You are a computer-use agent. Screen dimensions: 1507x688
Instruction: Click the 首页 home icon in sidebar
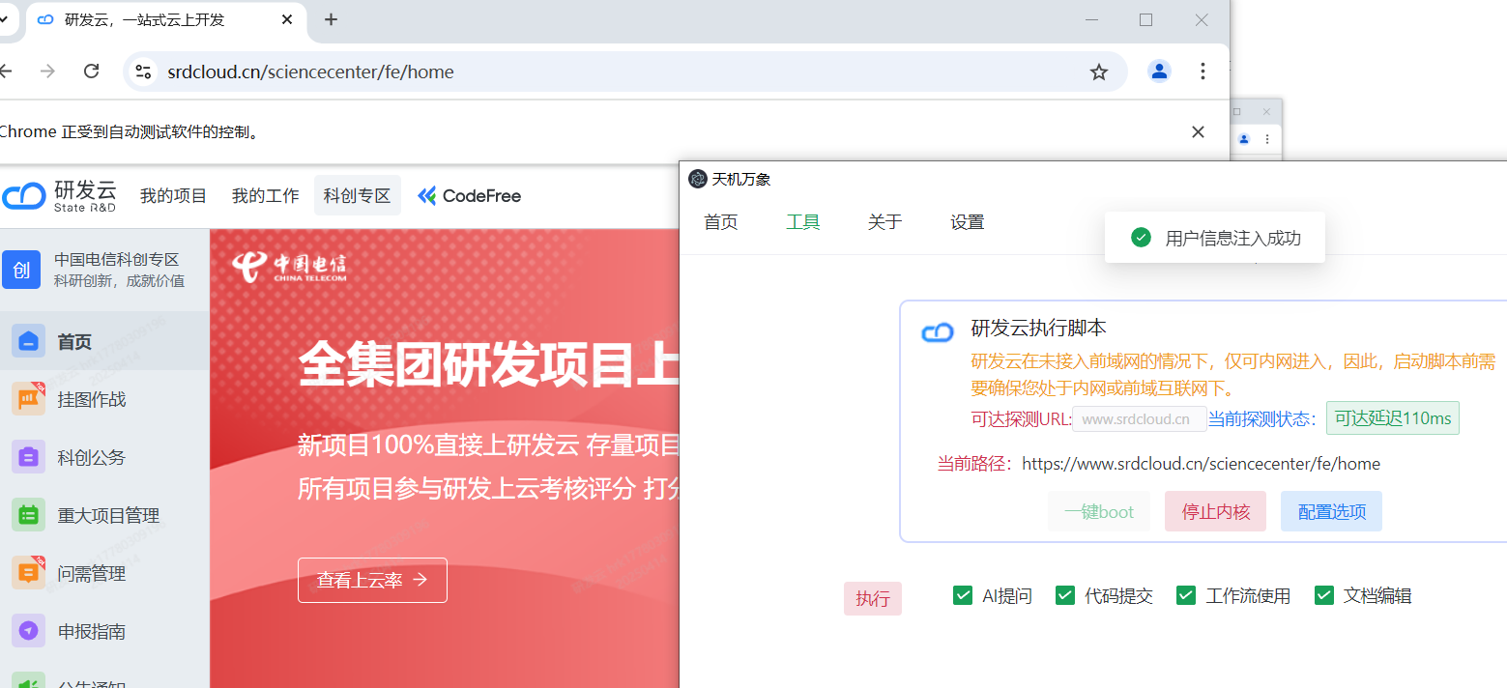coord(28,341)
